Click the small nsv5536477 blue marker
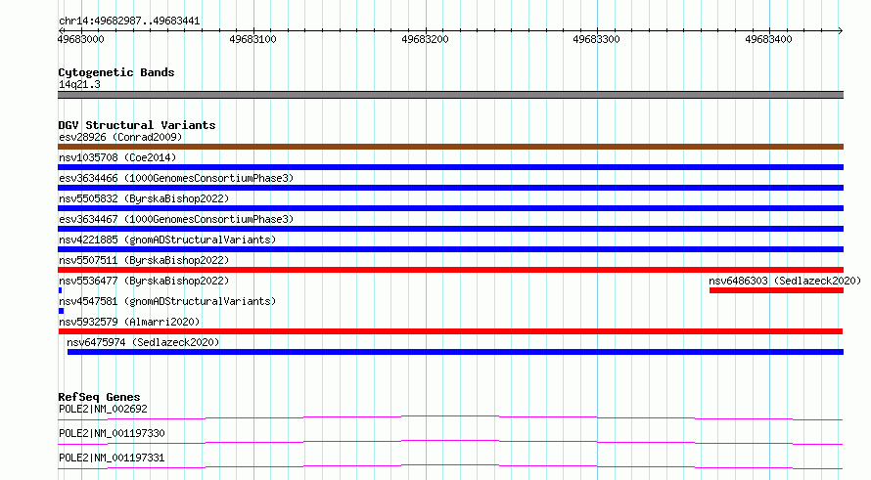The width and height of the screenshot is (871, 480). tap(60, 290)
